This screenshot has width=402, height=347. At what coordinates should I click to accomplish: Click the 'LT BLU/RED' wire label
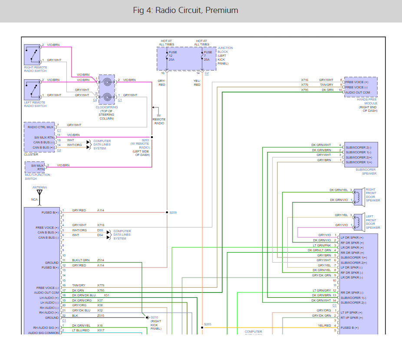(x=81, y=331)
